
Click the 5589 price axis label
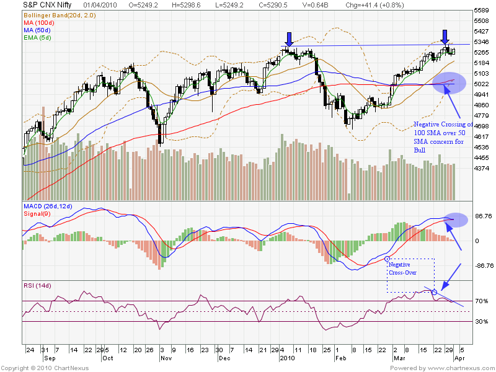[482, 11]
